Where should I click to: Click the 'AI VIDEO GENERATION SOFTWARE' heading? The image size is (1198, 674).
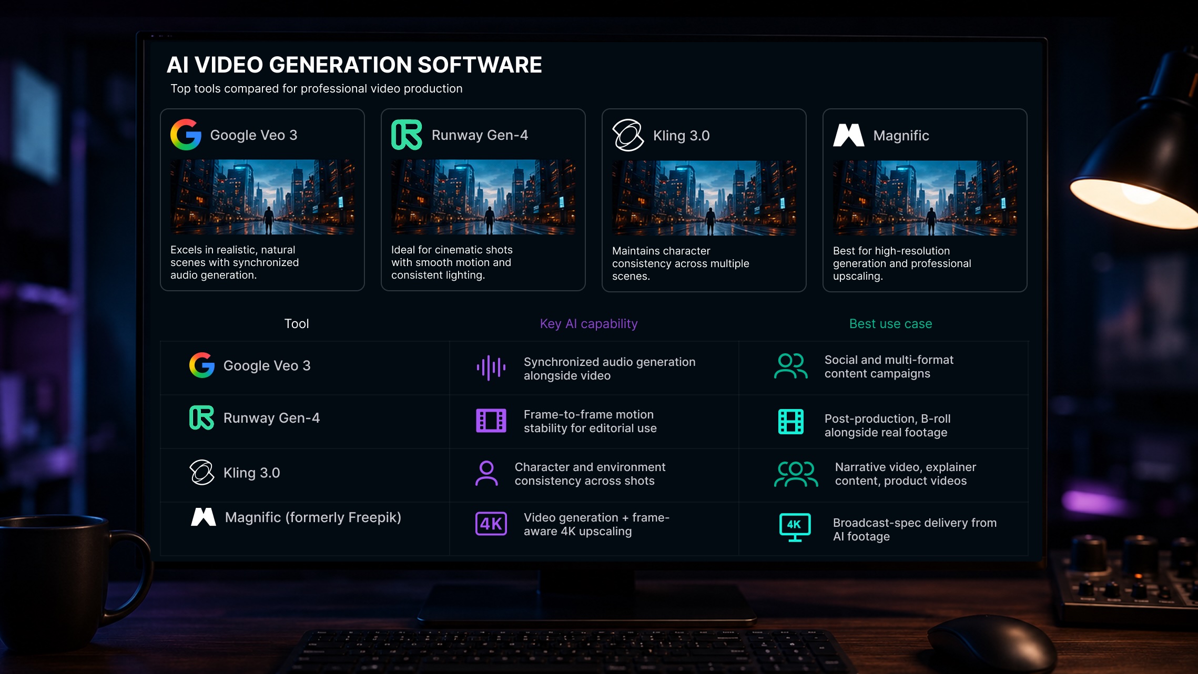click(354, 65)
